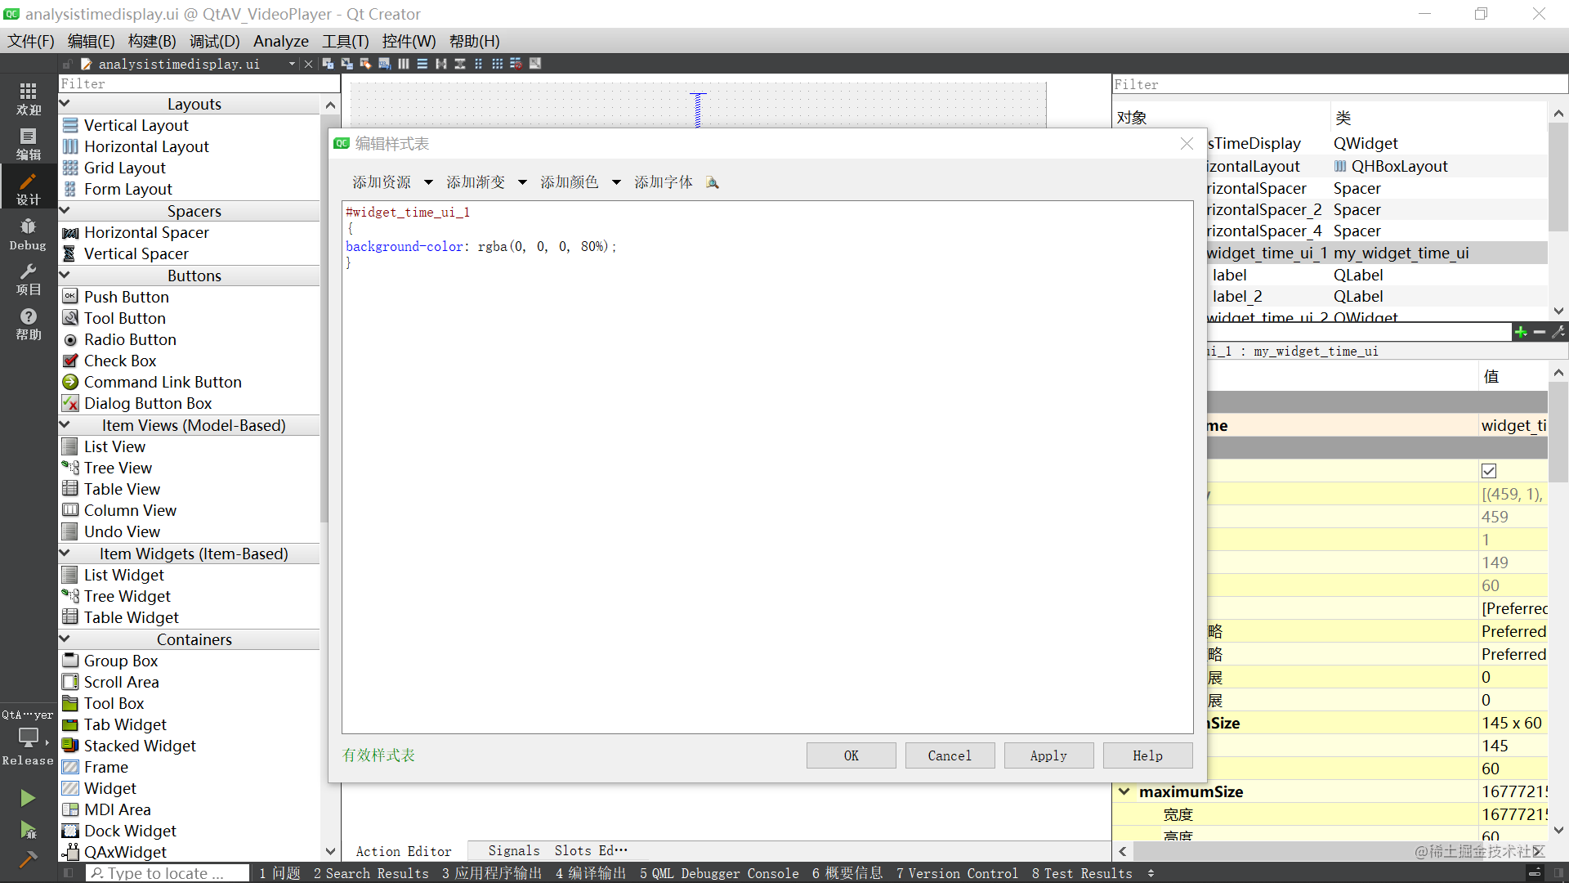Click lay out in grid toolbar icon

[x=497, y=64]
